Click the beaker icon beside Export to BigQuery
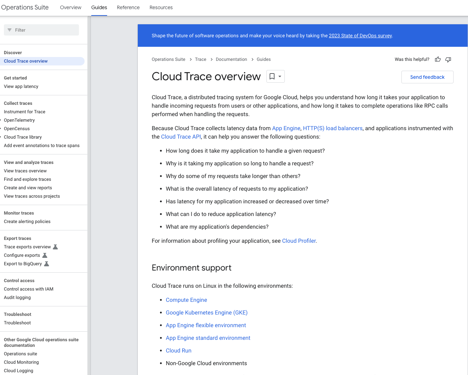Image resolution: width=468 pixels, height=375 pixels. pyautogui.click(x=47, y=264)
